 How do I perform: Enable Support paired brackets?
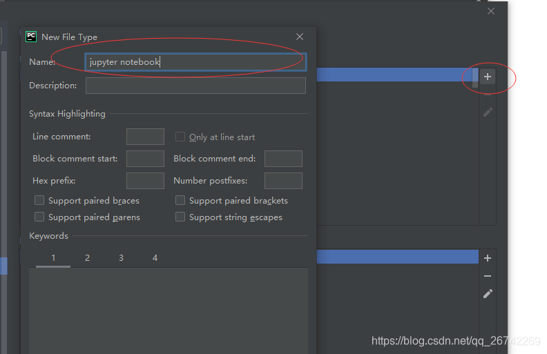pos(180,200)
